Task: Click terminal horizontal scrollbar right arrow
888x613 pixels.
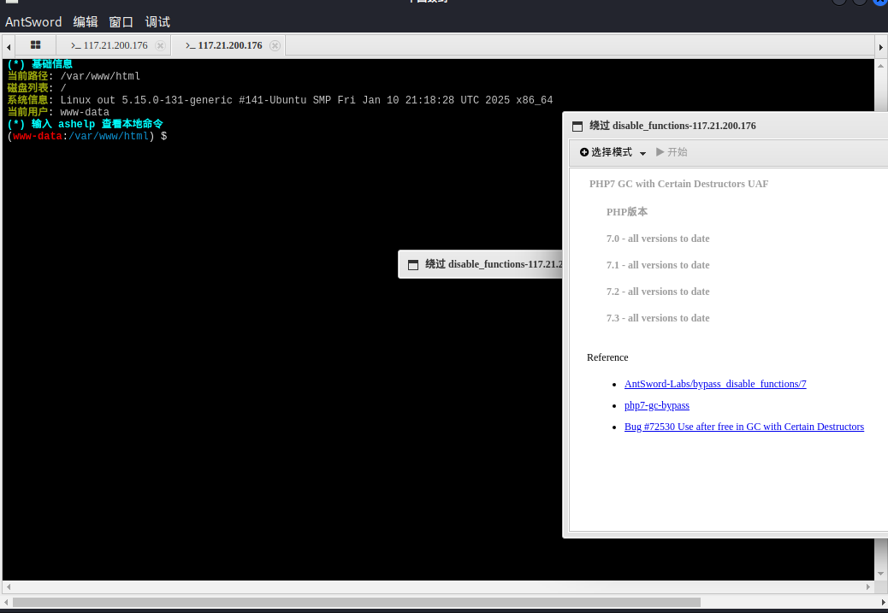Action: point(868,587)
